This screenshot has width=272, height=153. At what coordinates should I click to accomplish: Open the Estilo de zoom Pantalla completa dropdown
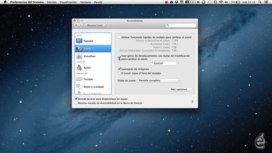pos(159,80)
